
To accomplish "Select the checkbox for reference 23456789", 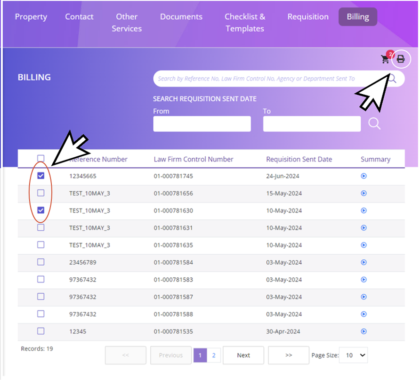I will [41, 262].
